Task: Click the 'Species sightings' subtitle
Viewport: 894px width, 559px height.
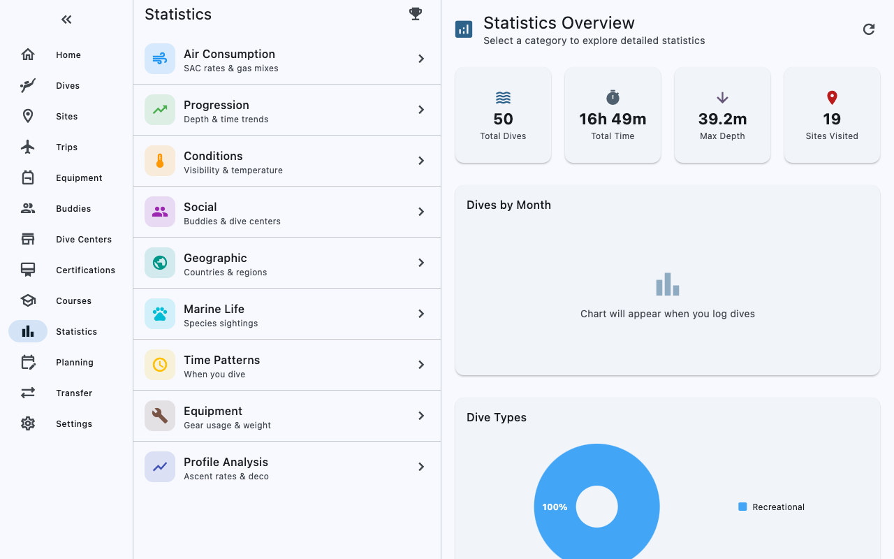Action: [221, 324]
